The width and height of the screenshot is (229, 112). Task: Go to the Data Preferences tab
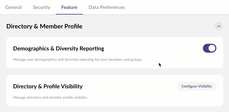[x=107, y=7]
